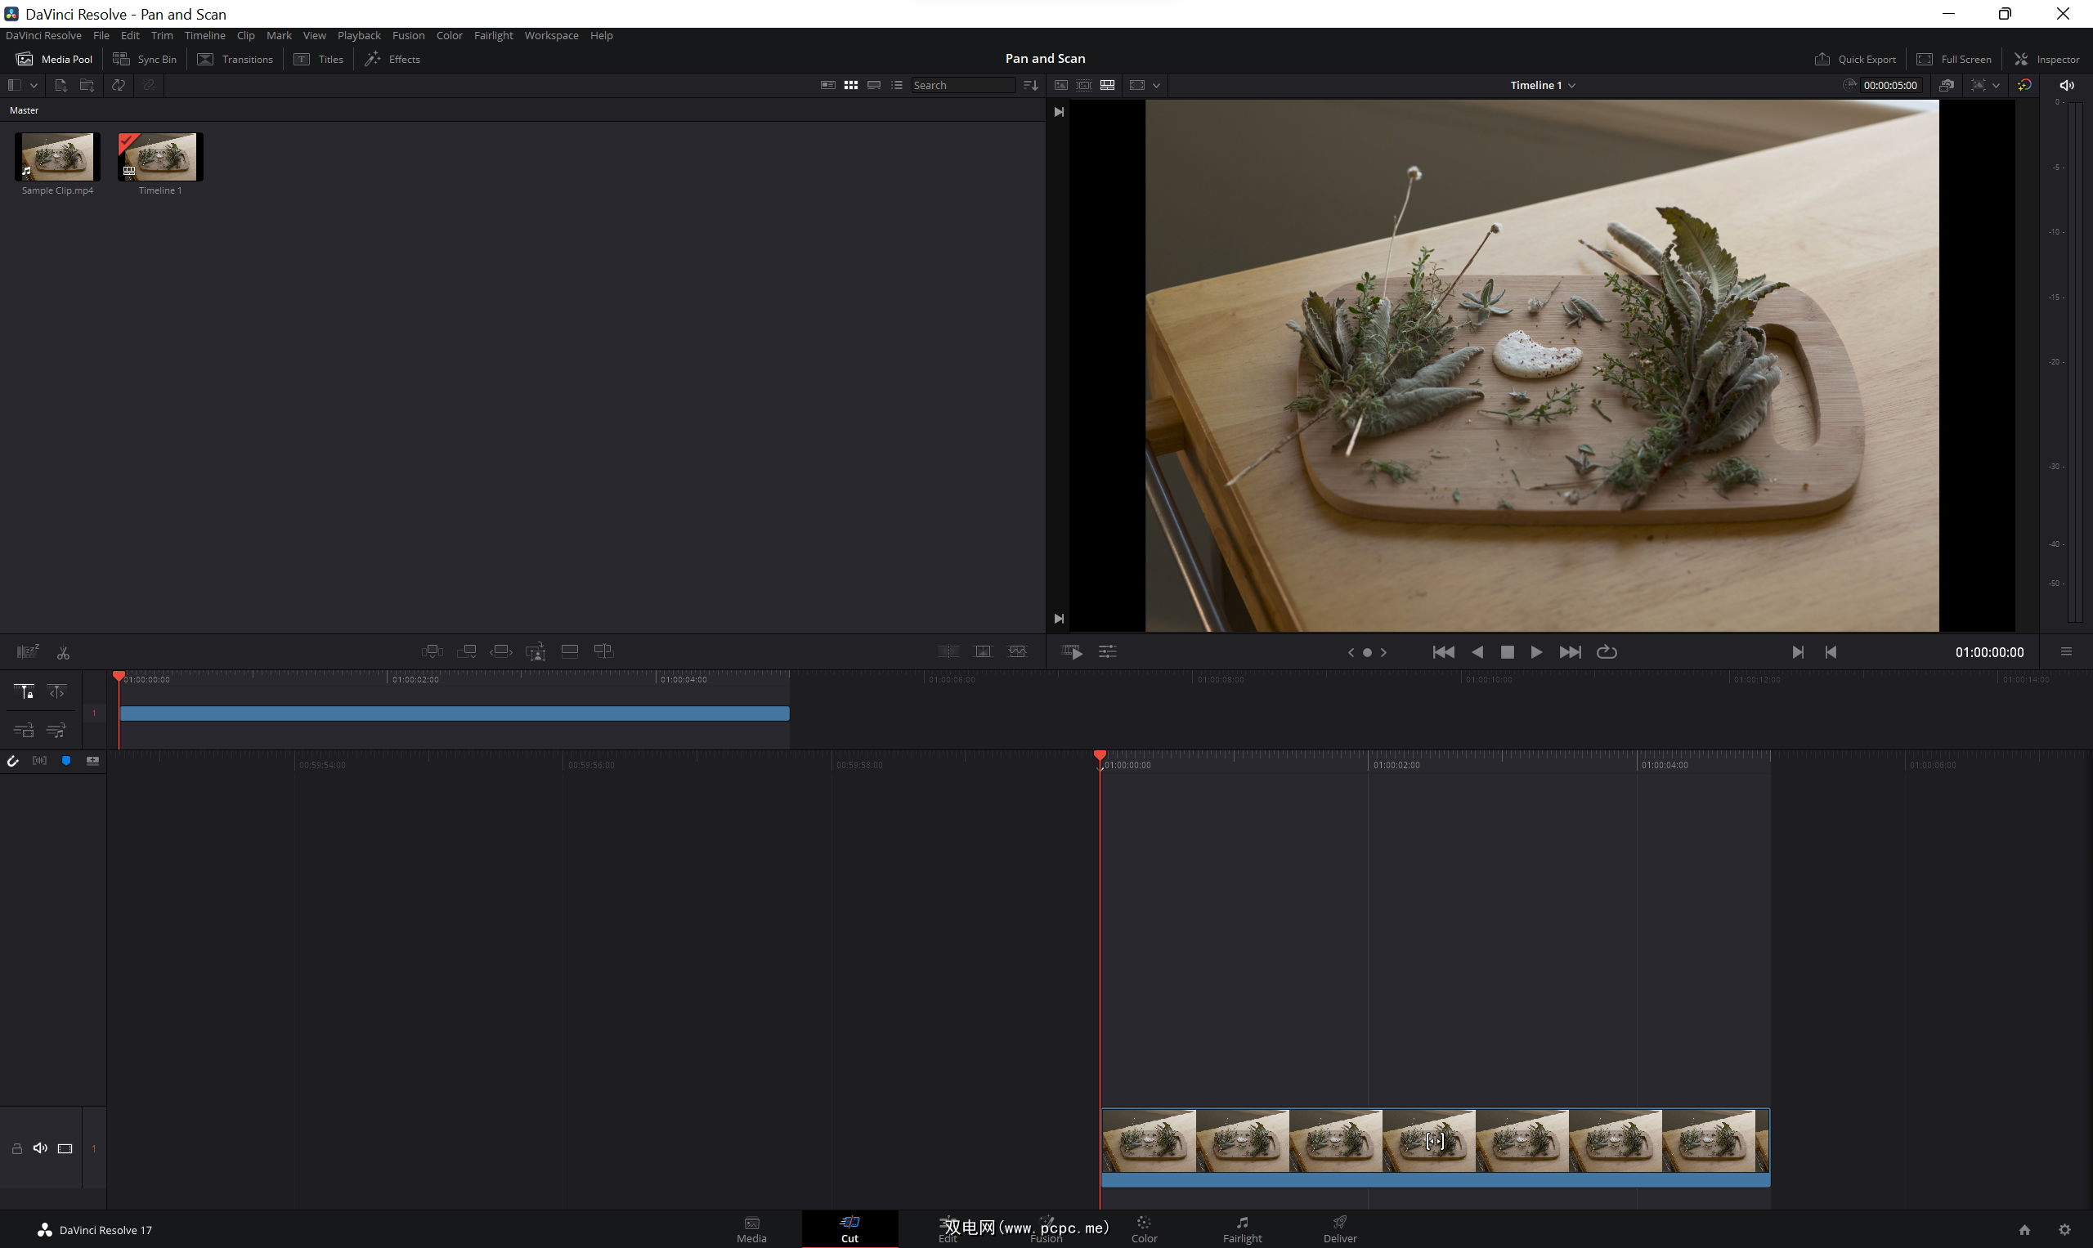
Task: Open the Workspace menu
Action: 551,35
